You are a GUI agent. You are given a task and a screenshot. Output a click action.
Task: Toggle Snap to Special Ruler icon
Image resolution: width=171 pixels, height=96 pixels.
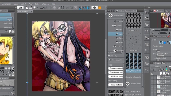coord(84,8)
